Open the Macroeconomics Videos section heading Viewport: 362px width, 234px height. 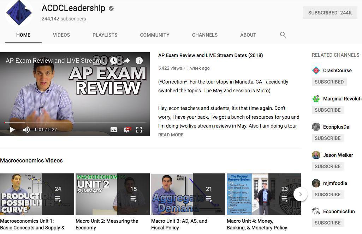tap(31, 161)
